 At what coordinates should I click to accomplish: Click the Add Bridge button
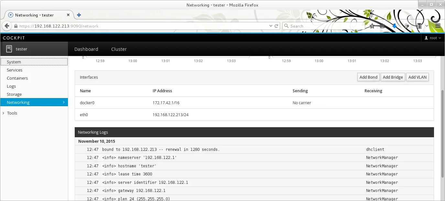[x=393, y=77]
